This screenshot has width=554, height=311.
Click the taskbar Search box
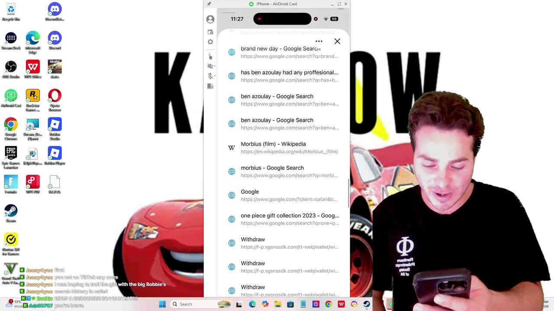(201, 304)
